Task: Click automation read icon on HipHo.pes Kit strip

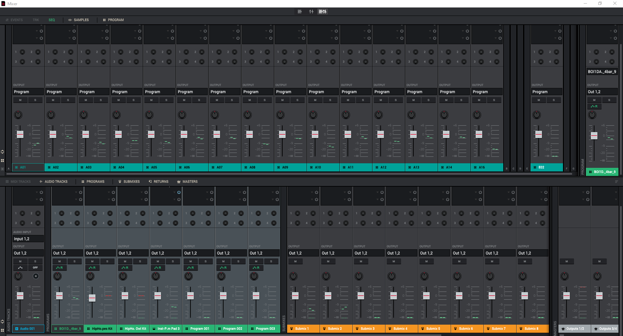Action: (x=92, y=268)
